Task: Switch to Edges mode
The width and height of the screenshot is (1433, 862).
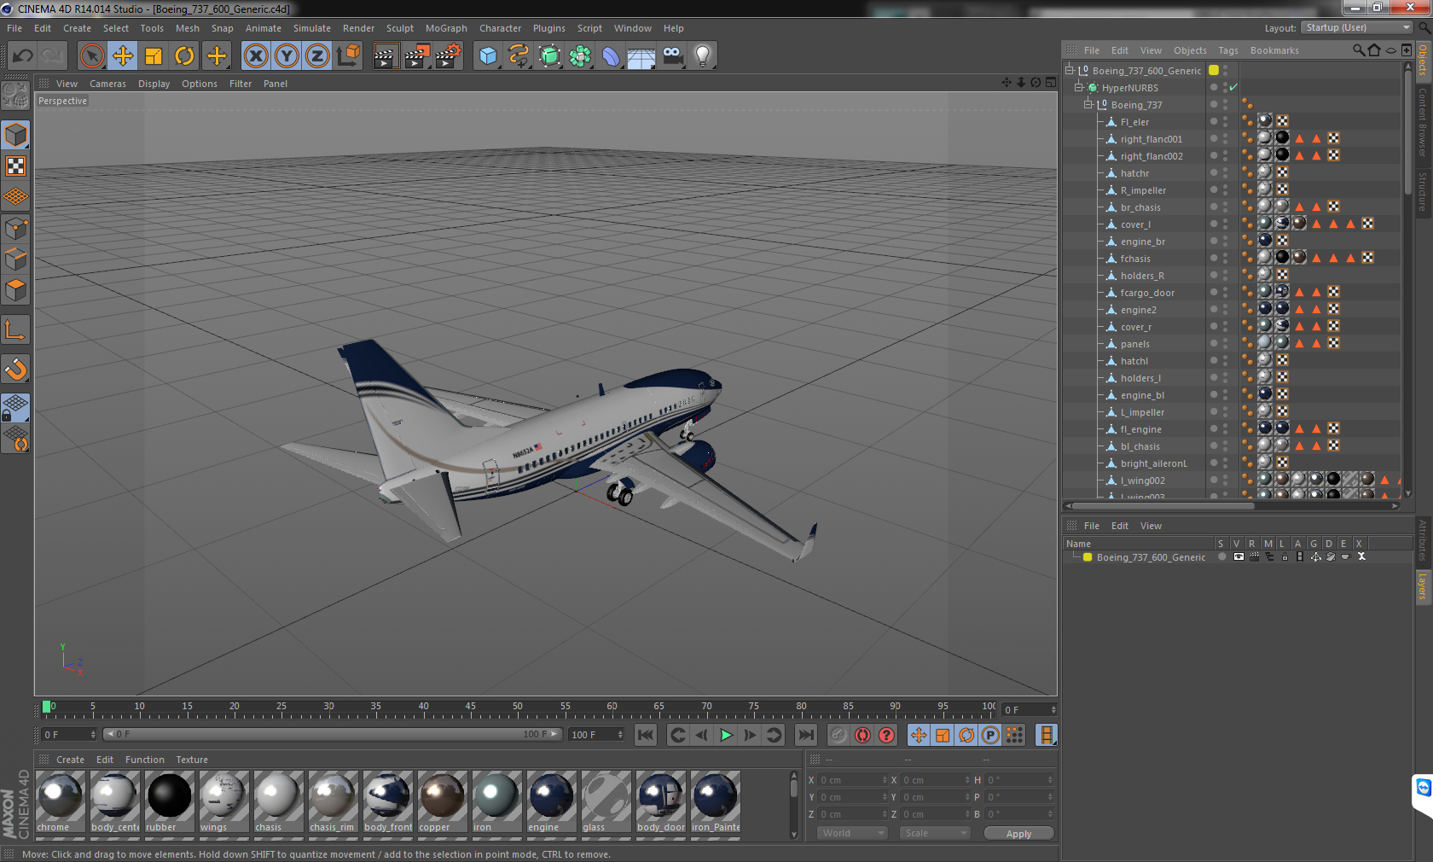Action: (15, 259)
